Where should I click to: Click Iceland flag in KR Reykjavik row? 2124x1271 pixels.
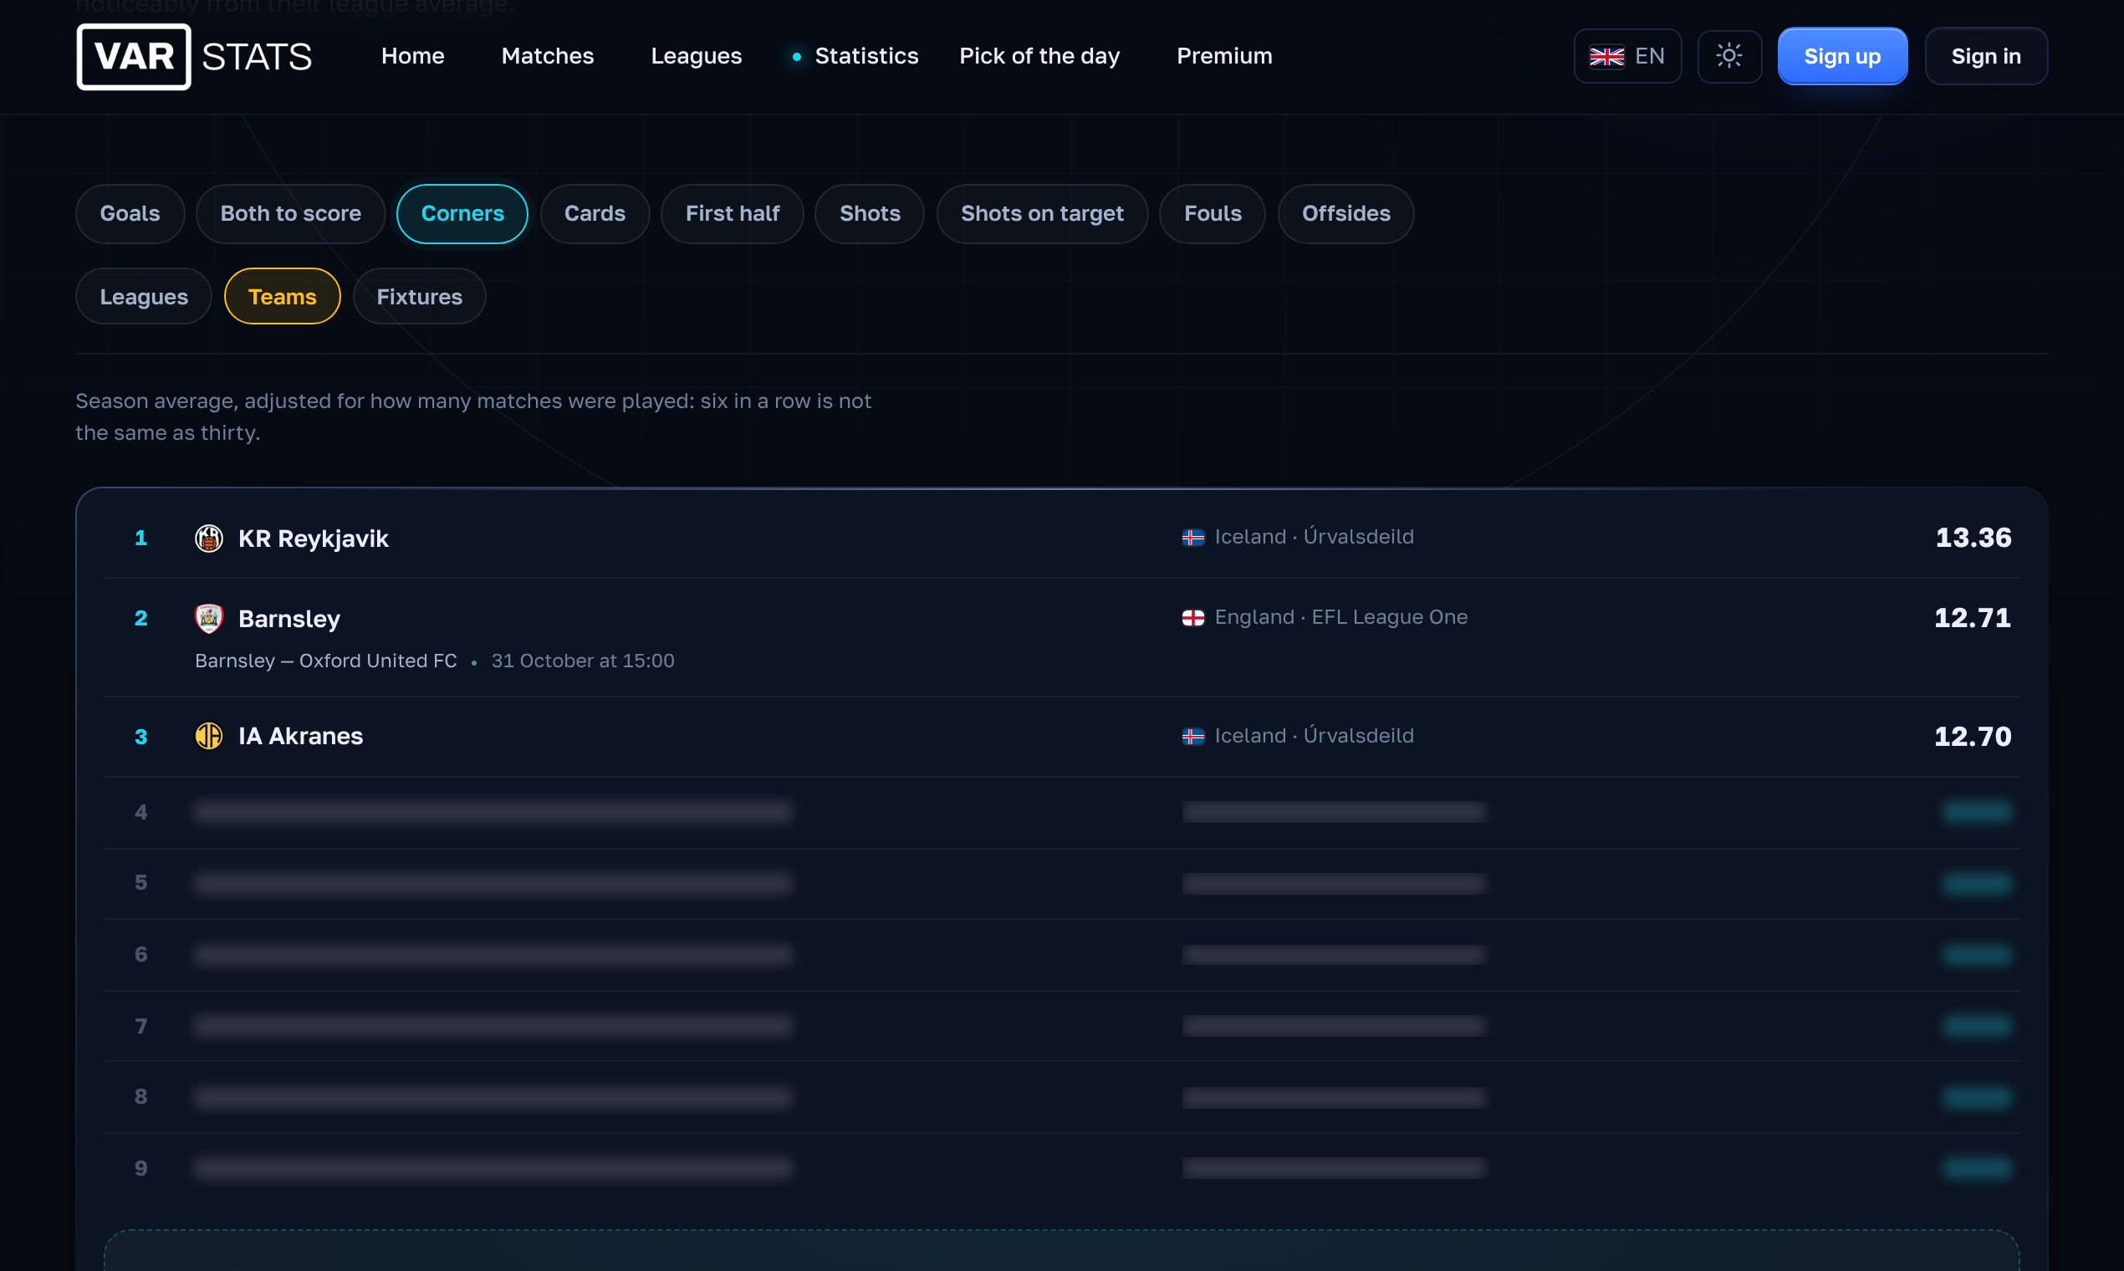coord(1193,537)
